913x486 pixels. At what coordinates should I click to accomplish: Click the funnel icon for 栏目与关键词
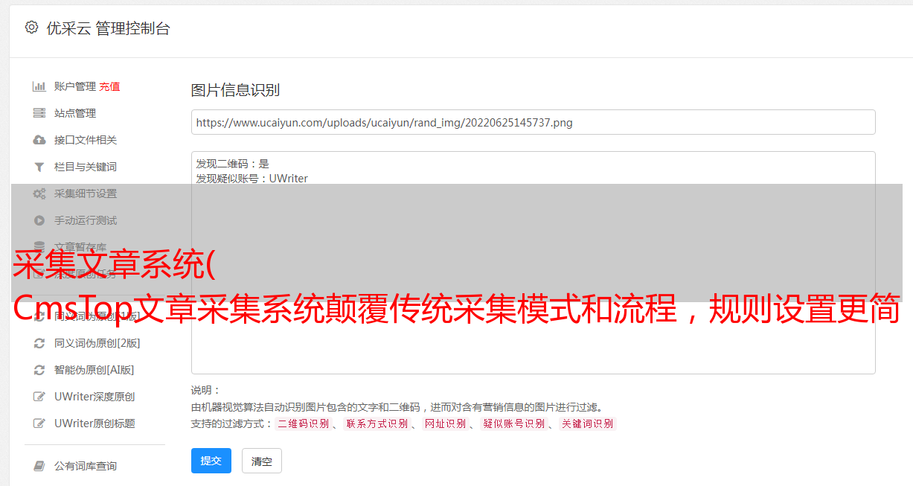click(x=39, y=167)
